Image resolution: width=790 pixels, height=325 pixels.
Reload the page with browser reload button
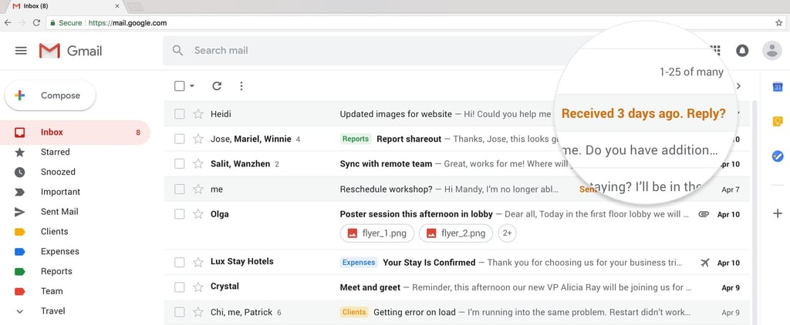coord(36,22)
